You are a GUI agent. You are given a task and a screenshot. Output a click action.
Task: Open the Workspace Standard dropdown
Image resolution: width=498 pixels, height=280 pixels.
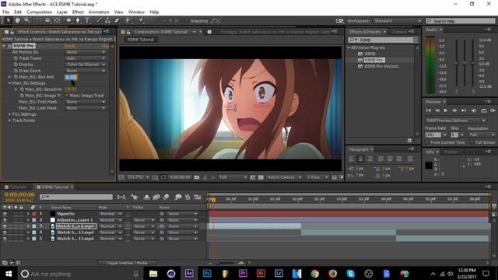pyautogui.click(x=398, y=21)
